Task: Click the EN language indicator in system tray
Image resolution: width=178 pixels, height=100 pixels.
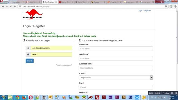Action: [152, 97]
